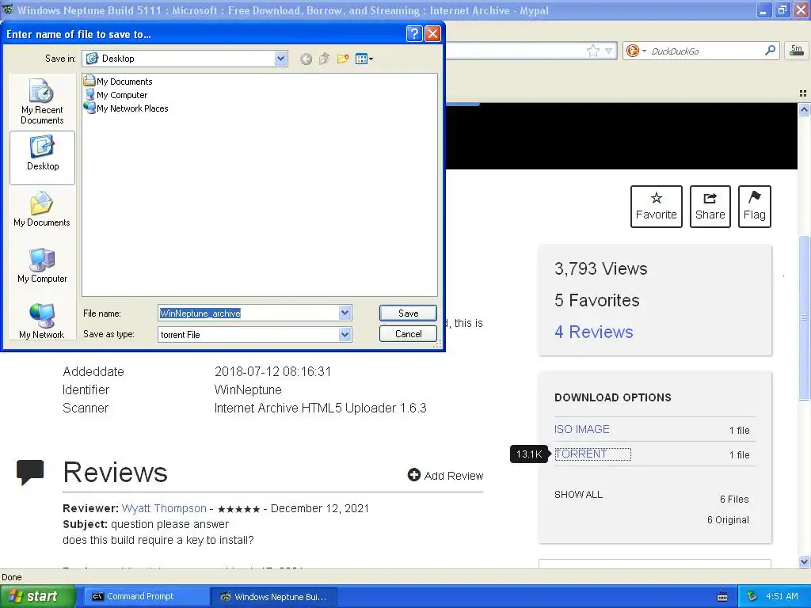Click the Cancel button
811x608 pixels.
coord(408,333)
